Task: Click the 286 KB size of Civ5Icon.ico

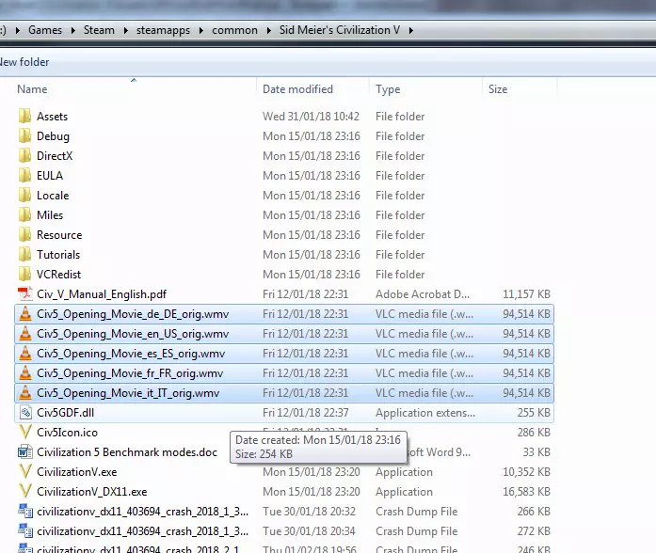Action: (534, 433)
